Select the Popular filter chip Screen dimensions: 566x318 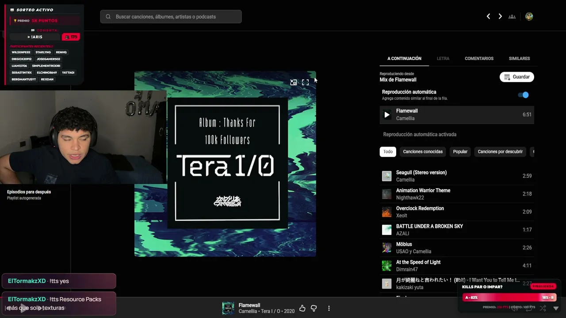tap(460, 151)
